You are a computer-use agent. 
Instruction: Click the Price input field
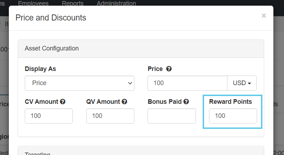coord(187,83)
